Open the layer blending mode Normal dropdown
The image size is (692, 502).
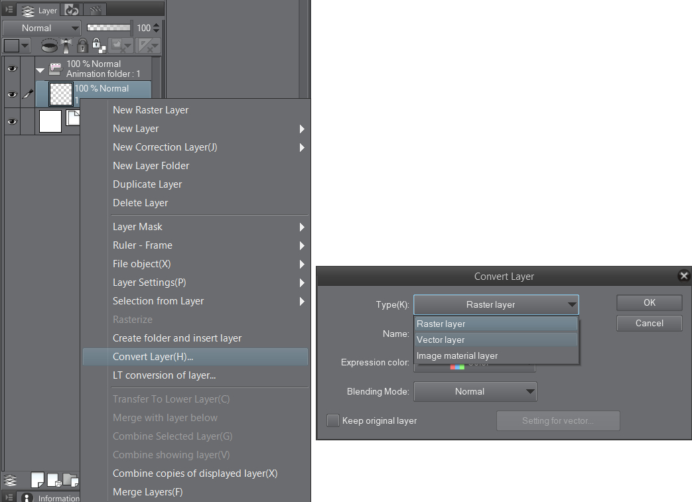42,28
